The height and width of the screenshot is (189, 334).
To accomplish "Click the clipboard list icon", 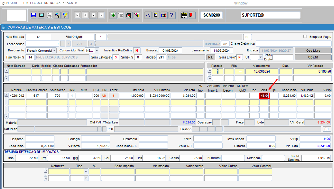I will coord(156,15).
